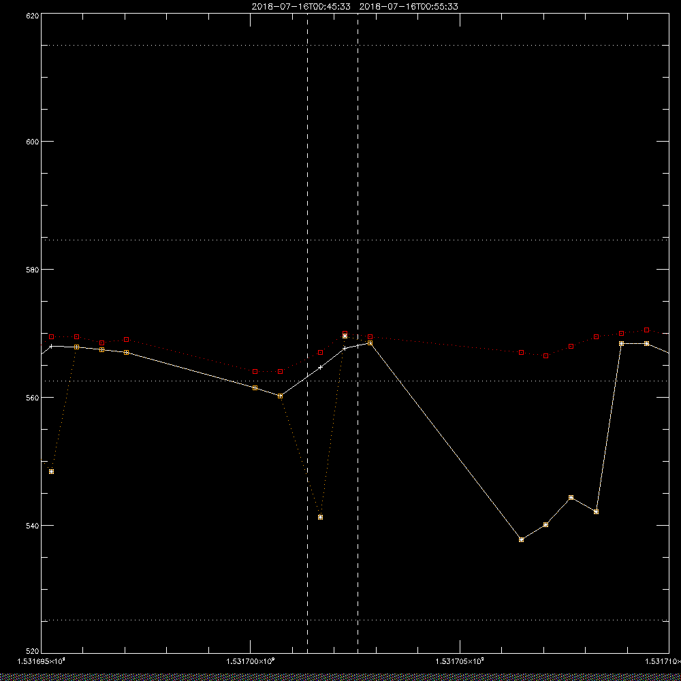Click the x-axis label 1.531695×10⁹
Viewport: 681px width, 681px height.
pyautogui.click(x=42, y=661)
